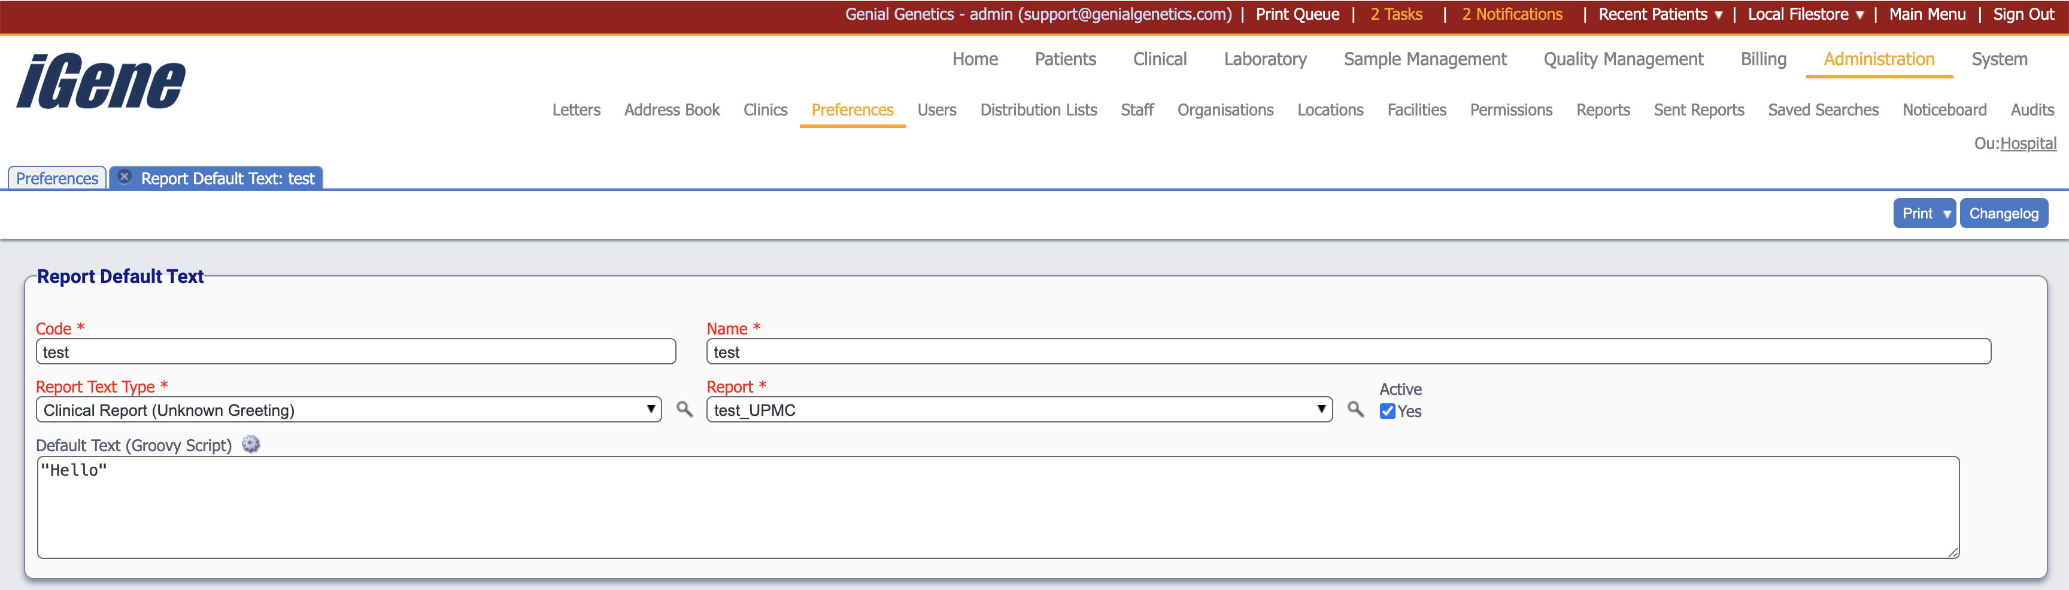Open the Report Text Type dropdown
Viewport: 2069px width, 590px height.
348,409
